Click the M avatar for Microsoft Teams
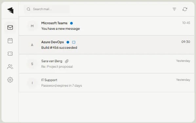The height and width of the screenshot is (123, 196). pyautogui.click(x=32, y=26)
